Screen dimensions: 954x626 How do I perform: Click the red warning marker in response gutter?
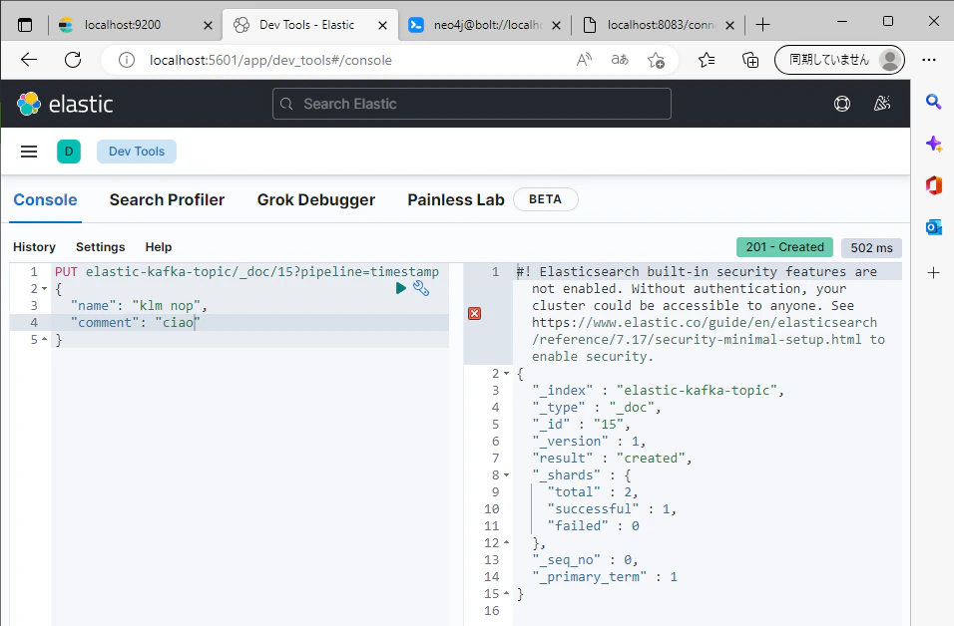coord(475,314)
